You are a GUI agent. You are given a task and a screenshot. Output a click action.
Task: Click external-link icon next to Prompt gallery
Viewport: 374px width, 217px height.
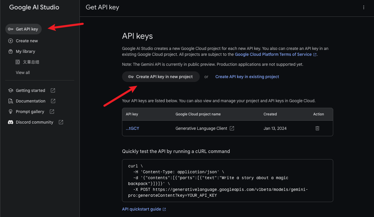pos(52,112)
